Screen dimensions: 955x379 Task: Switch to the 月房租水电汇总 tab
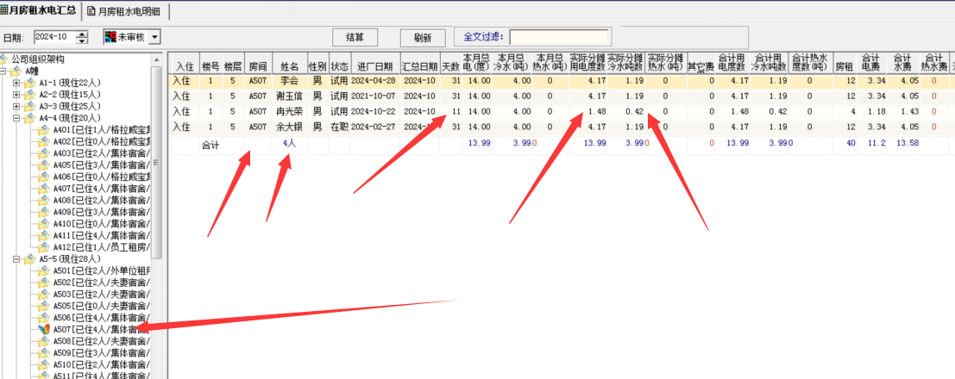click(43, 11)
